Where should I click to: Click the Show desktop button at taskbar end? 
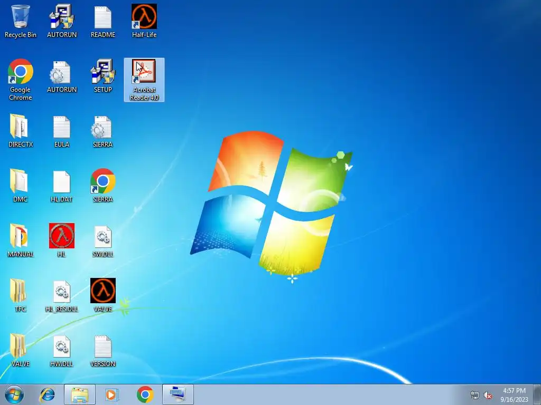click(x=537, y=394)
